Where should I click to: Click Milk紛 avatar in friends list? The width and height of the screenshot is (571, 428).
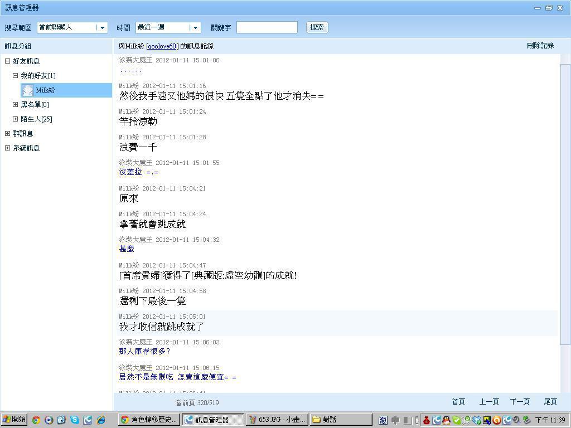28,90
